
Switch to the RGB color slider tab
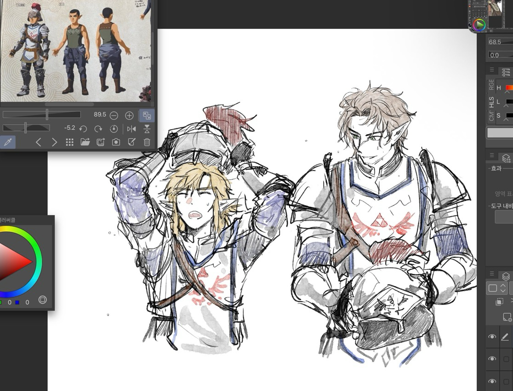(x=491, y=85)
